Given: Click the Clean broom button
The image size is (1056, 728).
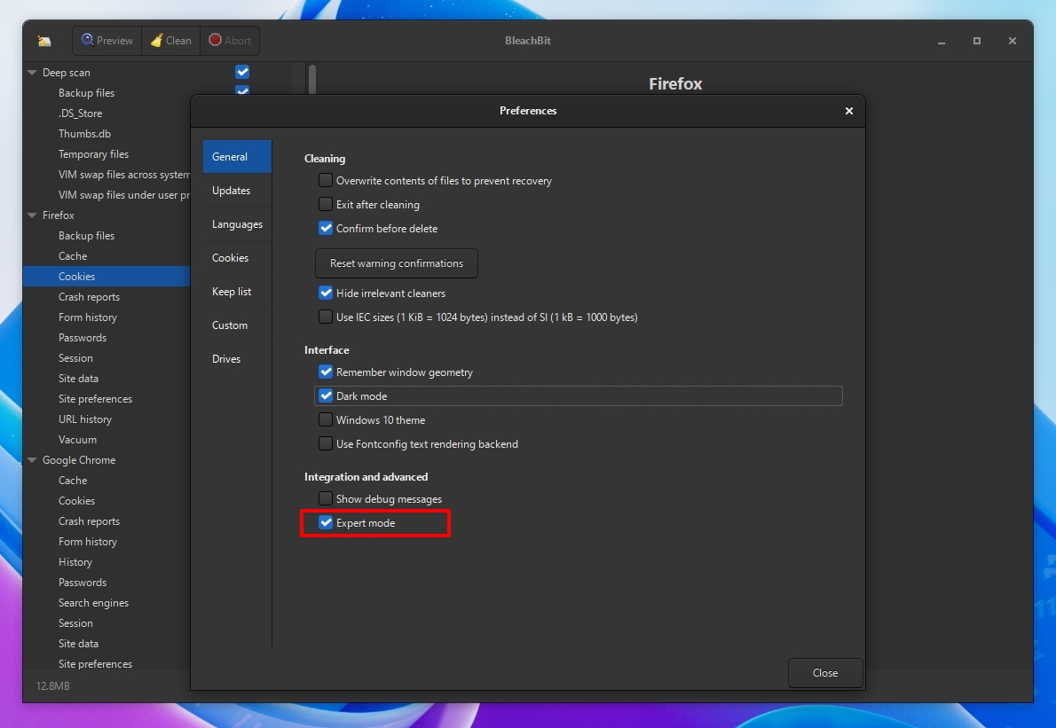Looking at the screenshot, I should click(x=171, y=41).
